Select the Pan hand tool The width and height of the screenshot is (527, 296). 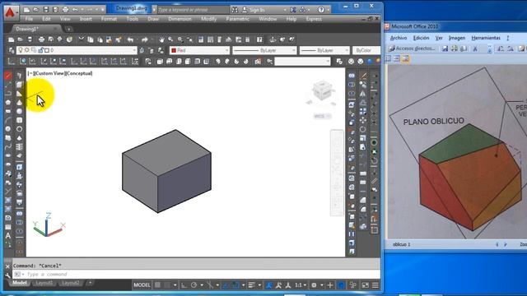(x=161, y=39)
